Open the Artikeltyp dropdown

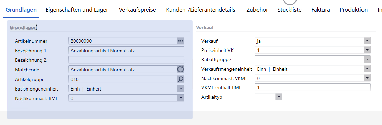point(279,97)
